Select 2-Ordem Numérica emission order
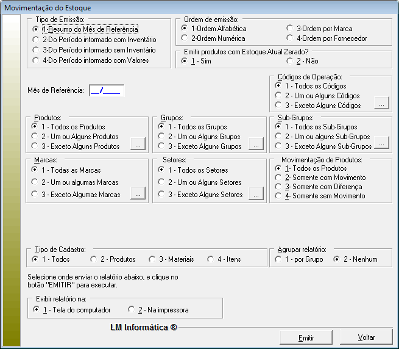 coord(185,38)
